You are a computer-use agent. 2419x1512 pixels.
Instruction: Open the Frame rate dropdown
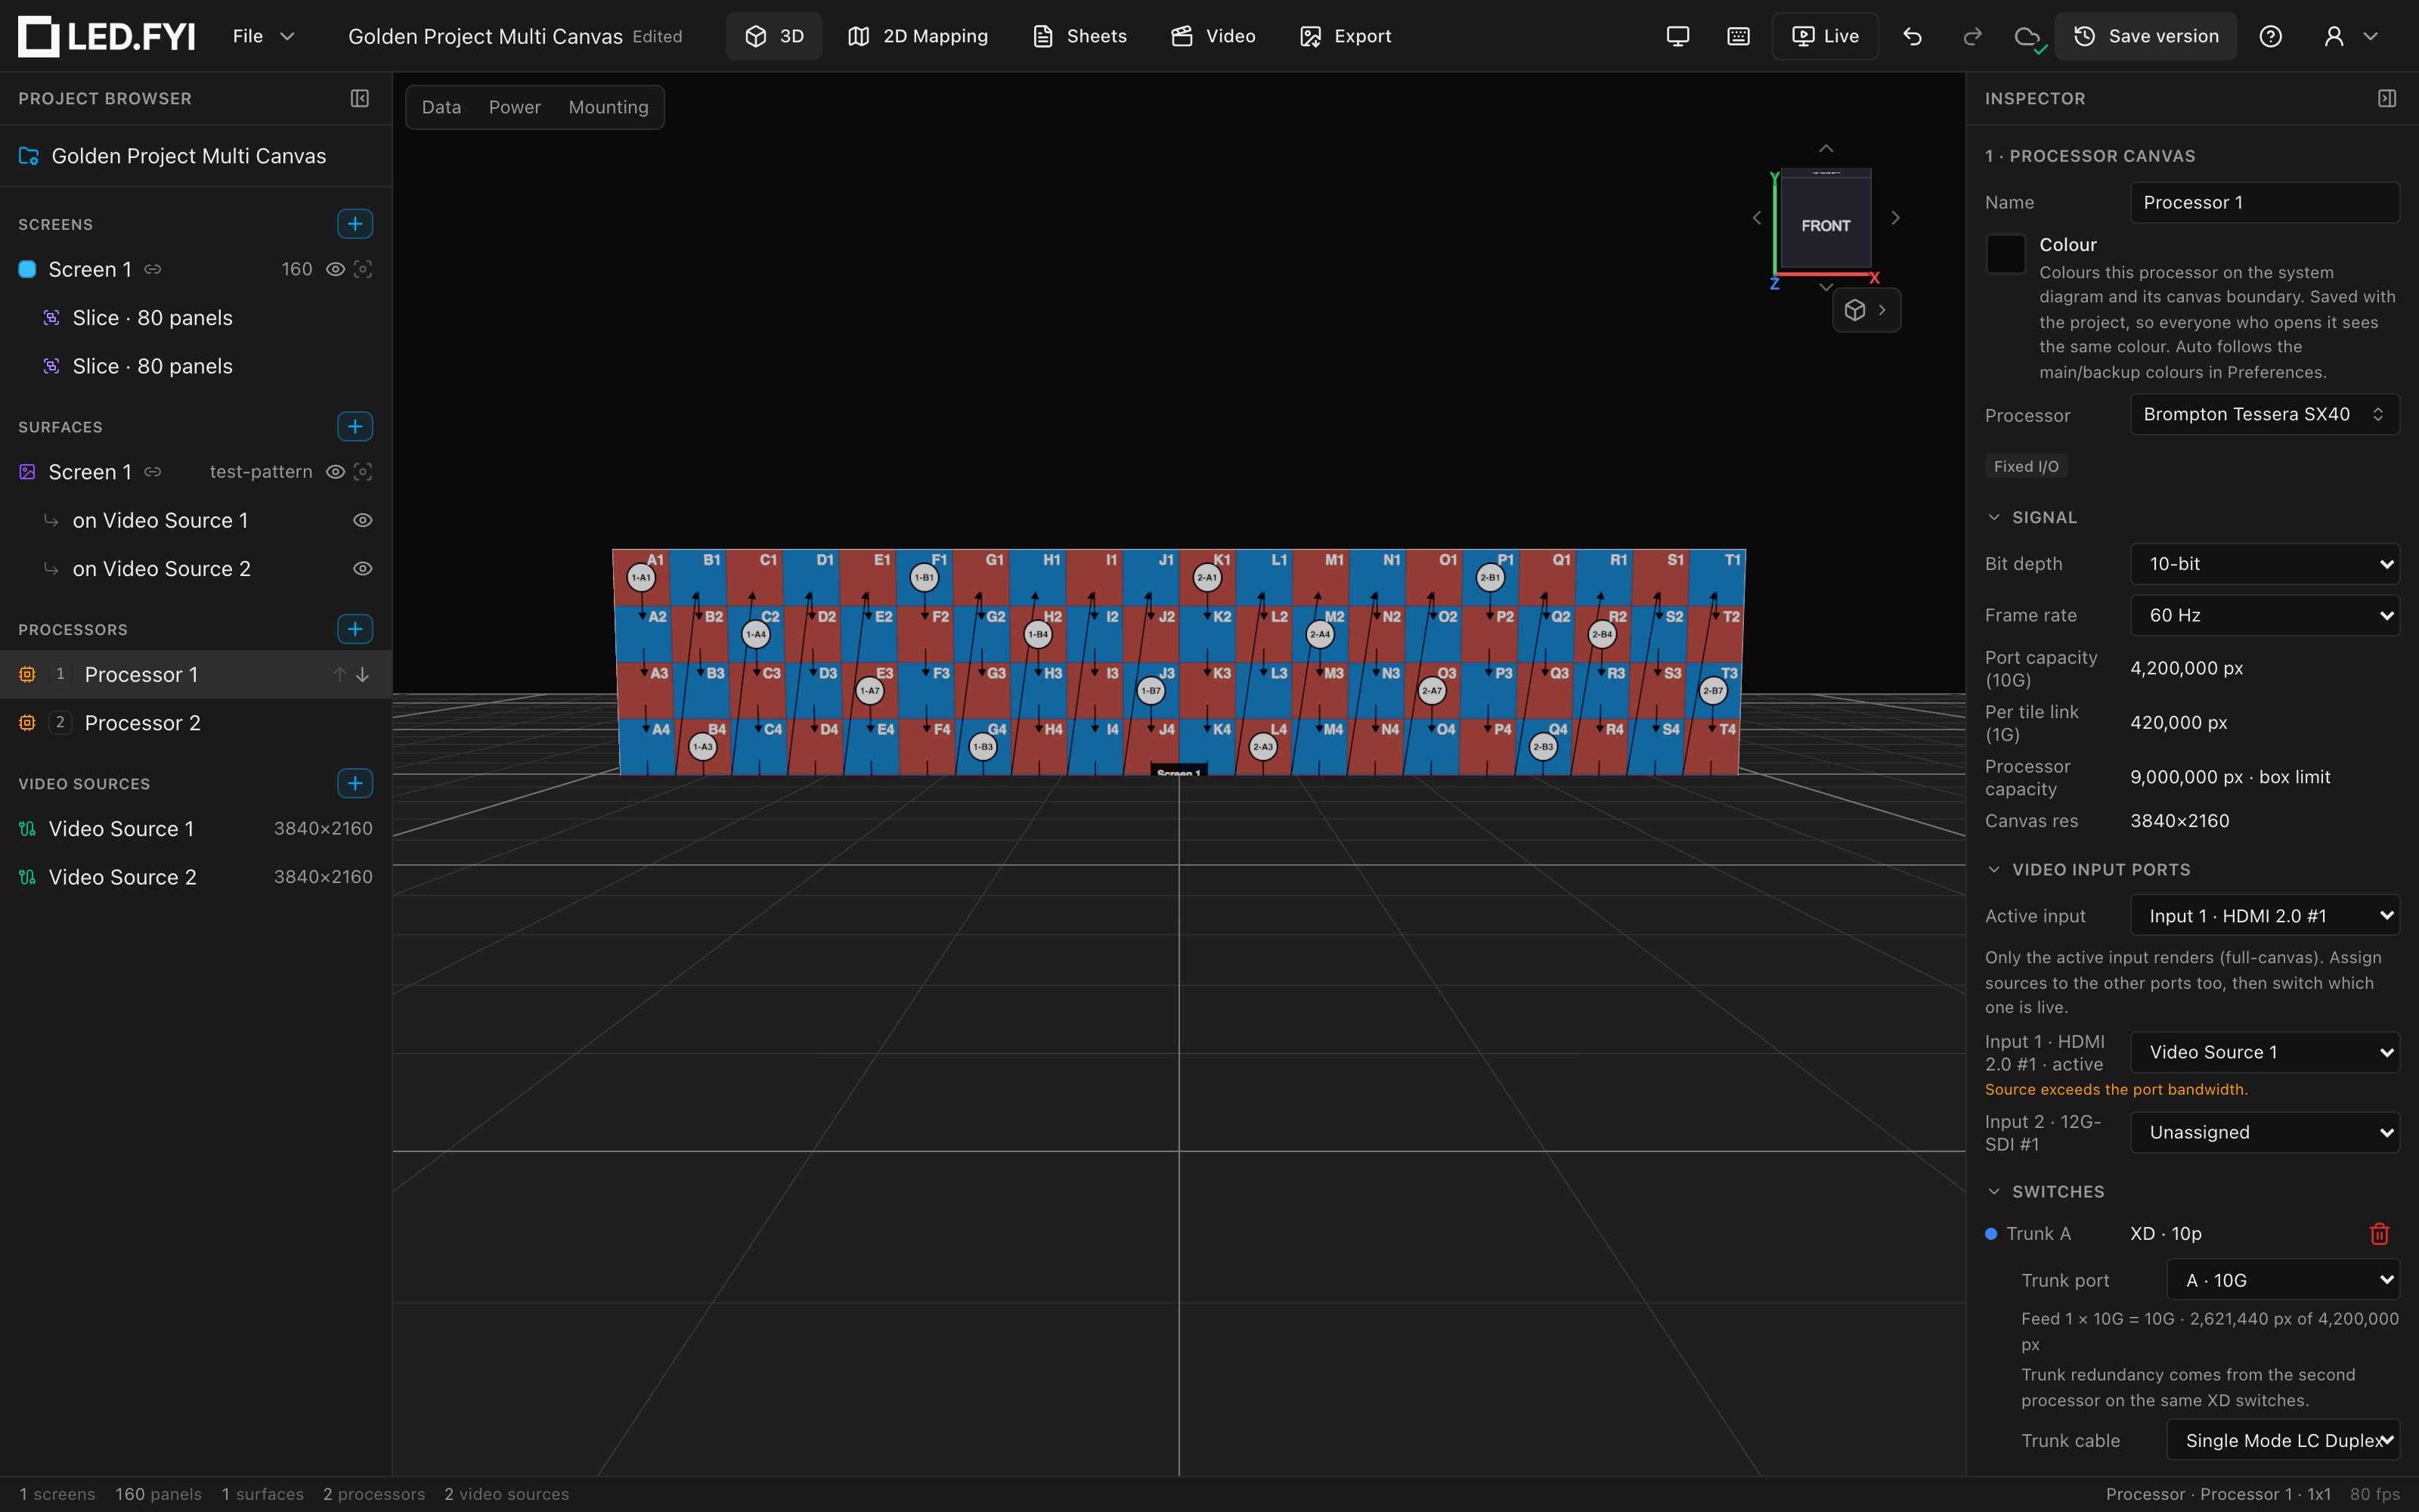(2264, 615)
